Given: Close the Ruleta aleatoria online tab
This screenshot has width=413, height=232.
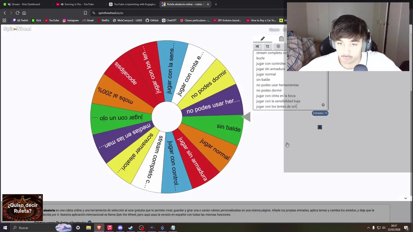Looking at the screenshot, I should (208, 4).
